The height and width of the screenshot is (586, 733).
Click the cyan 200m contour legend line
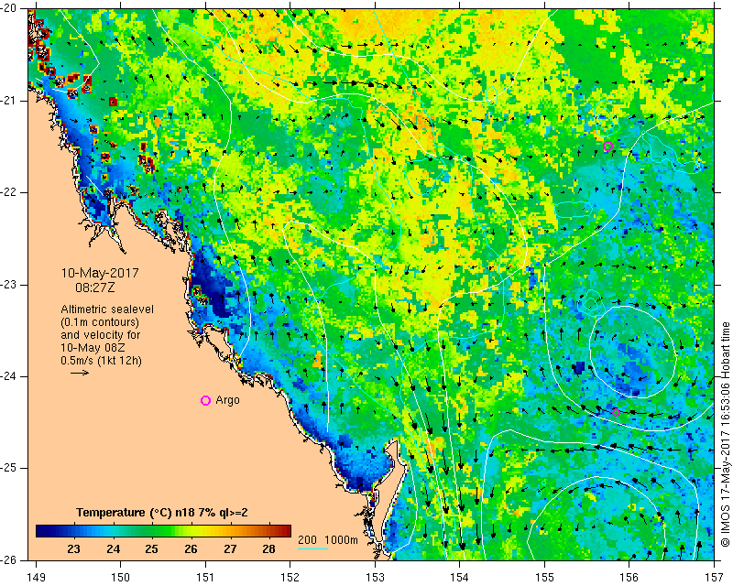pos(312,548)
